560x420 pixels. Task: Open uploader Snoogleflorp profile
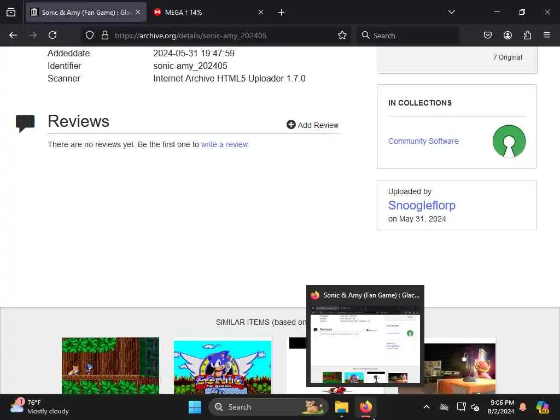(422, 206)
